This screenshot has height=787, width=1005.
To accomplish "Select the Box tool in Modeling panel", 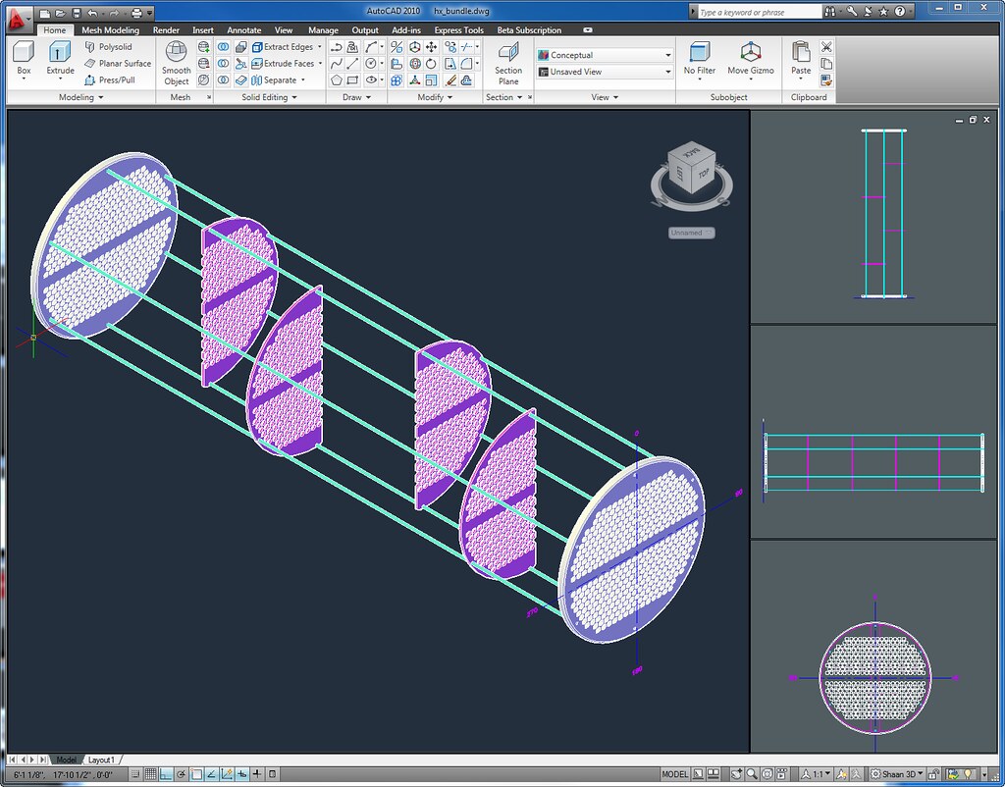I will (24, 62).
